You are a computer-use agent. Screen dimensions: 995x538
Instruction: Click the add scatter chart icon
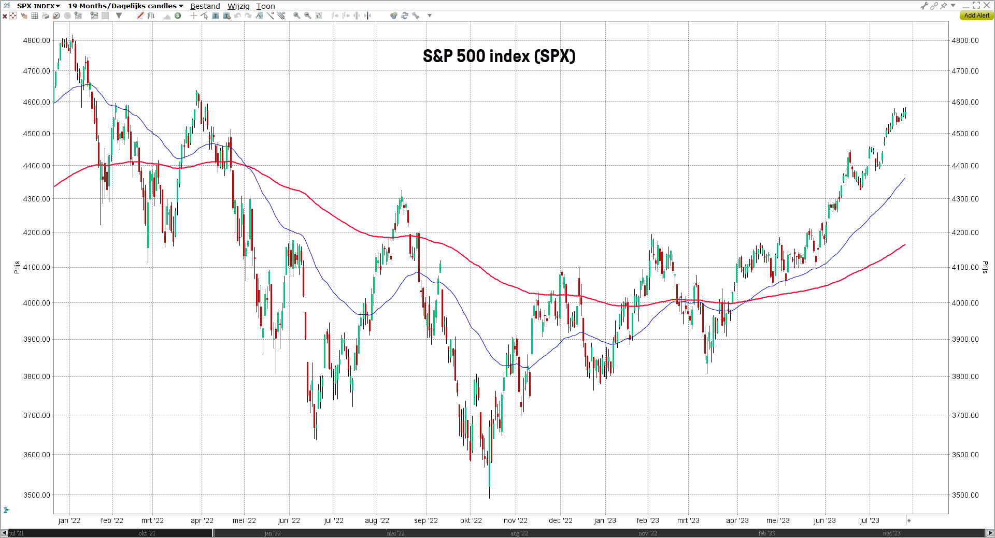pyautogui.click(x=78, y=16)
